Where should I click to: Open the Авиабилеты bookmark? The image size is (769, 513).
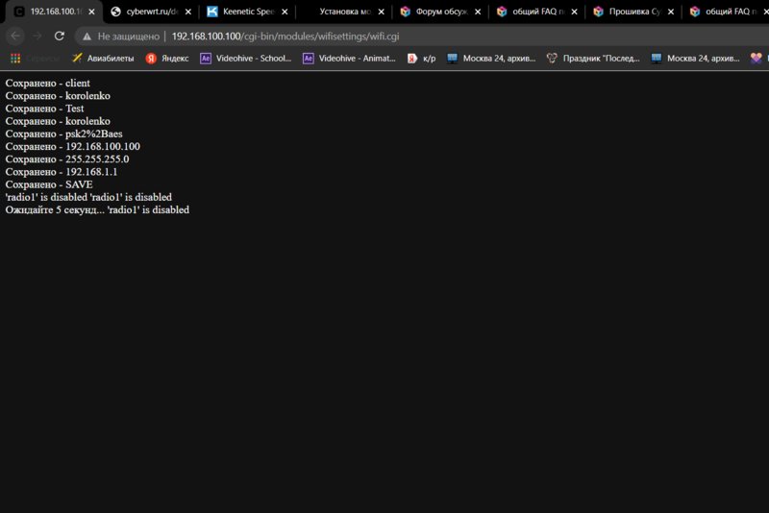[x=103, y=59]
